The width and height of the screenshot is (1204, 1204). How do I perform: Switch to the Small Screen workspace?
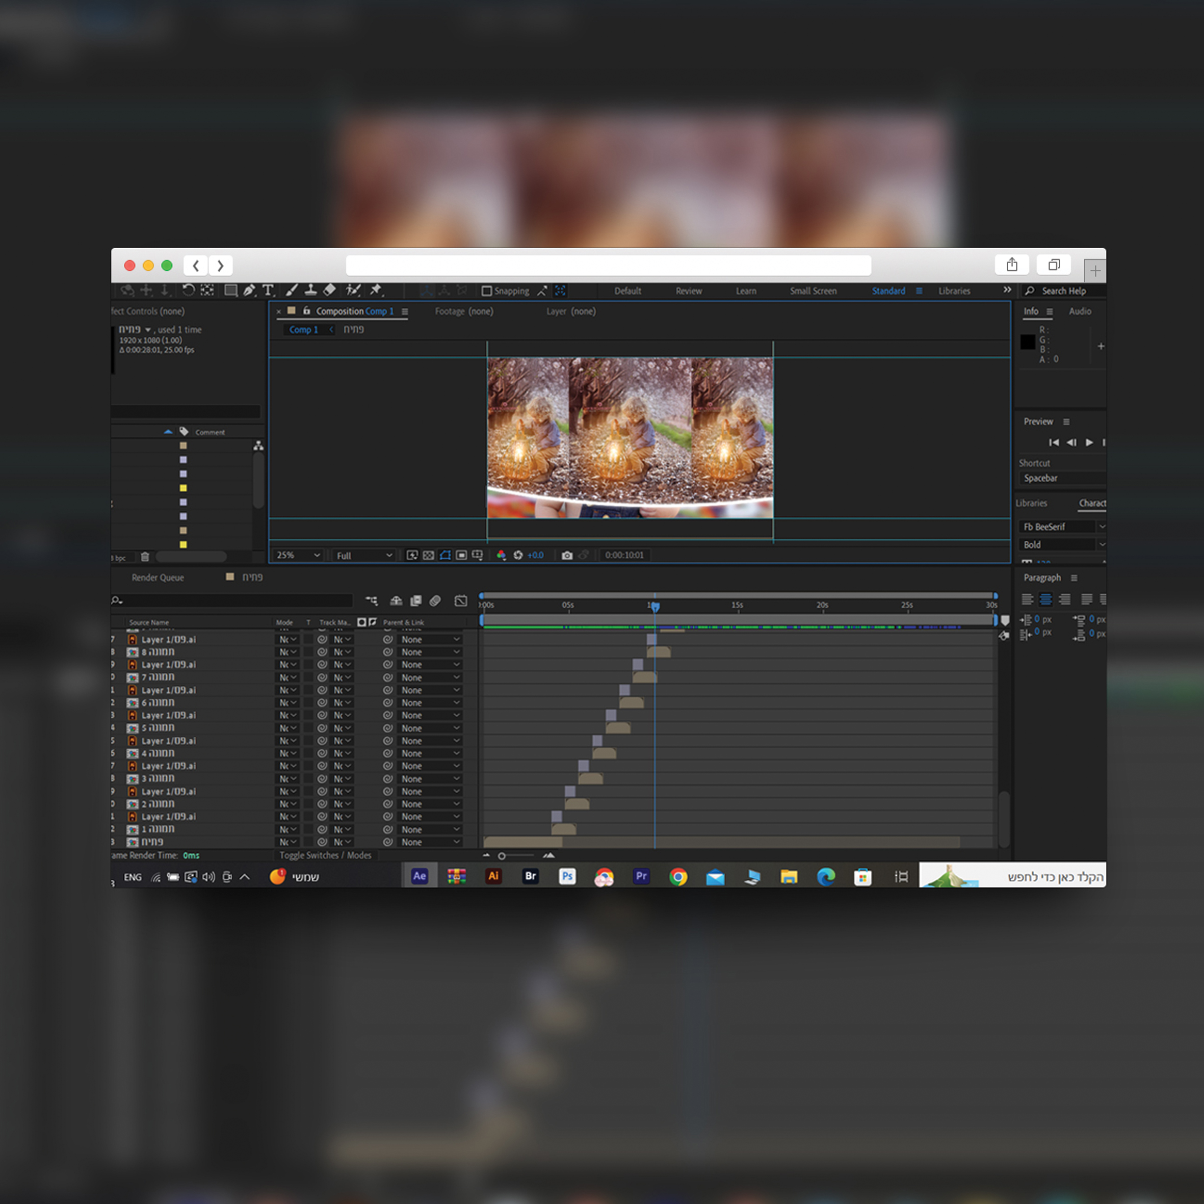pos(813,291)
